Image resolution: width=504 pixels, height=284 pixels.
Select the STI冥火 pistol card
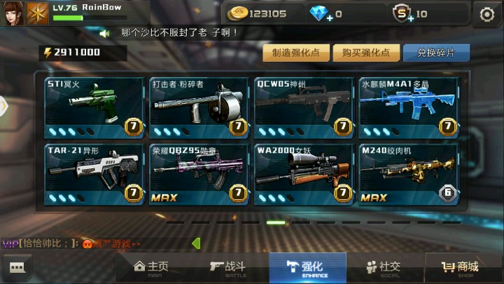click(94, 107)
